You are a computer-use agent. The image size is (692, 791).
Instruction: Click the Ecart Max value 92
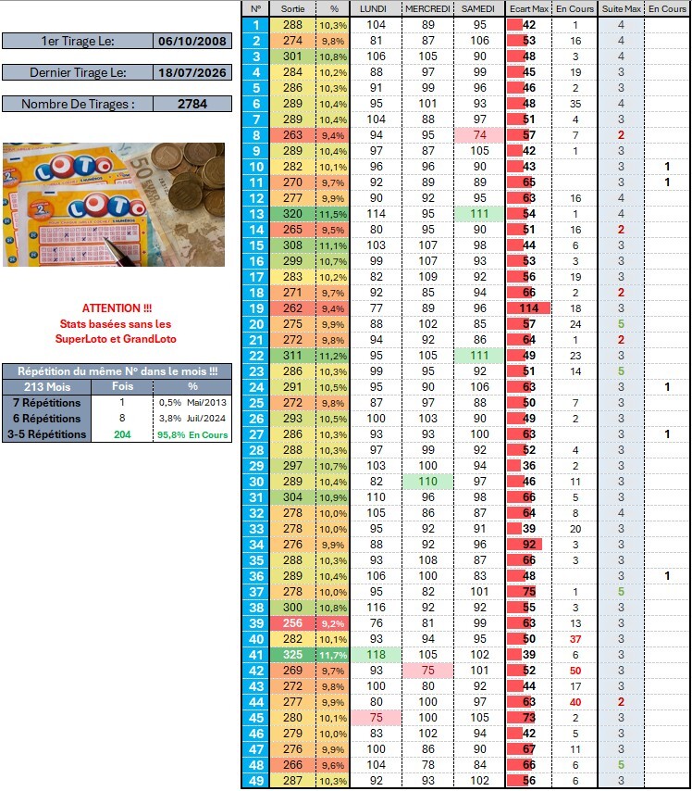(x=528, y=545)
